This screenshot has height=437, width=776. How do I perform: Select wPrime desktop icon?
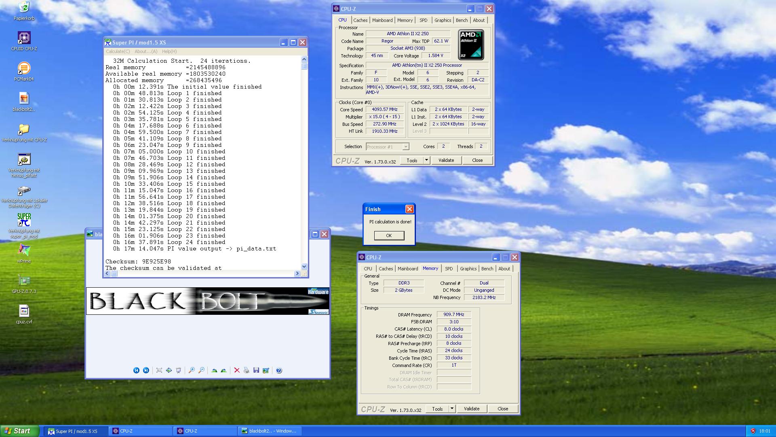tap(24, 254)
